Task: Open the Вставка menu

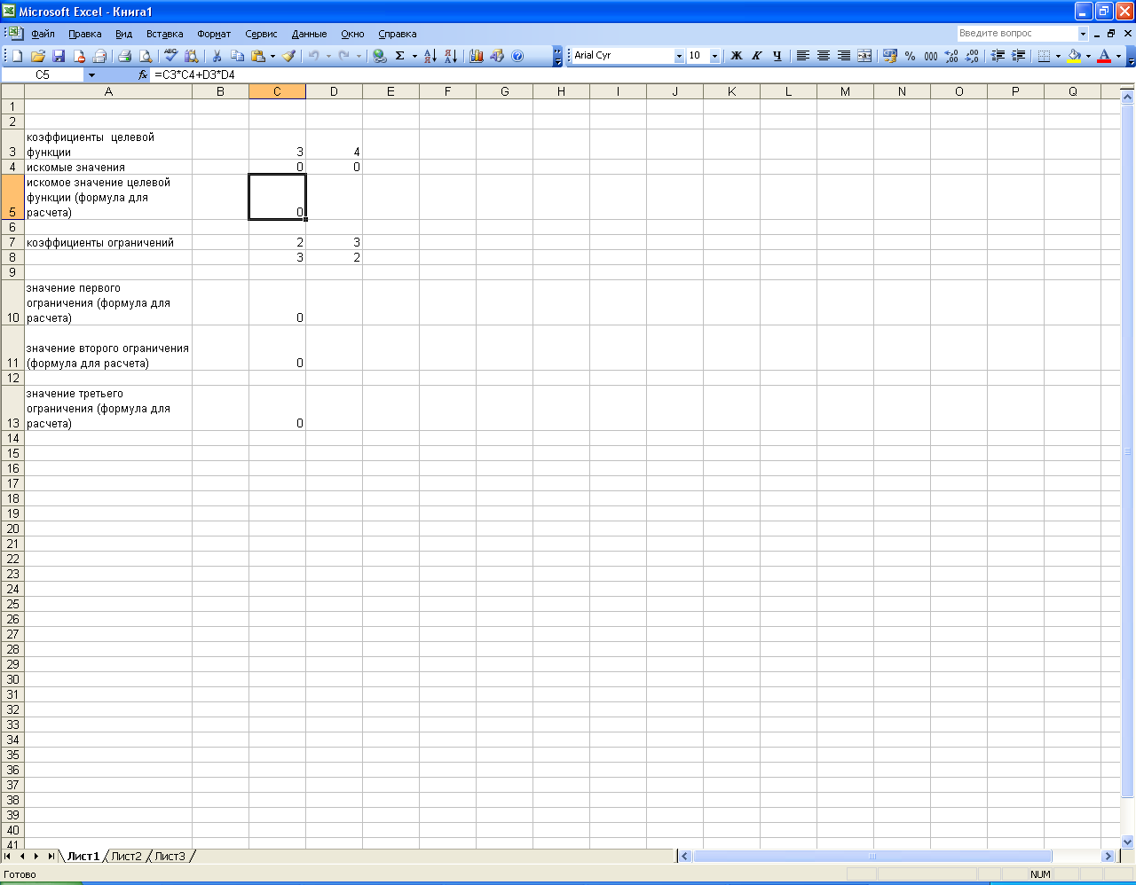Action: coord(165,34)
